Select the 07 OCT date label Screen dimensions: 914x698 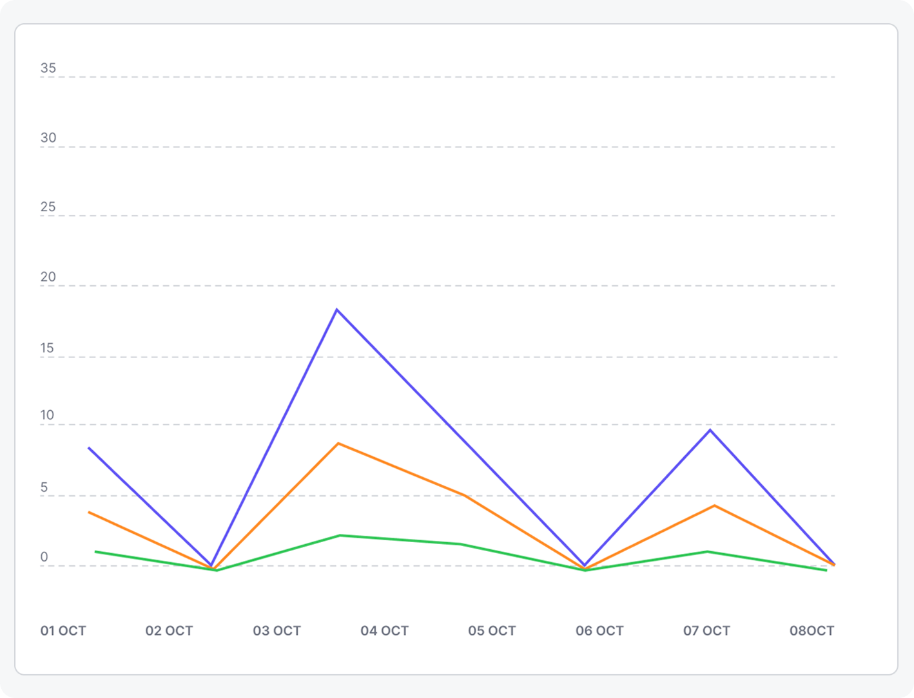pos(706,631)
